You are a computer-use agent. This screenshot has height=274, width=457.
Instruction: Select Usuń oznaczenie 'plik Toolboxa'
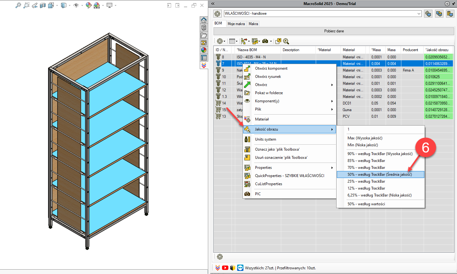290,158
